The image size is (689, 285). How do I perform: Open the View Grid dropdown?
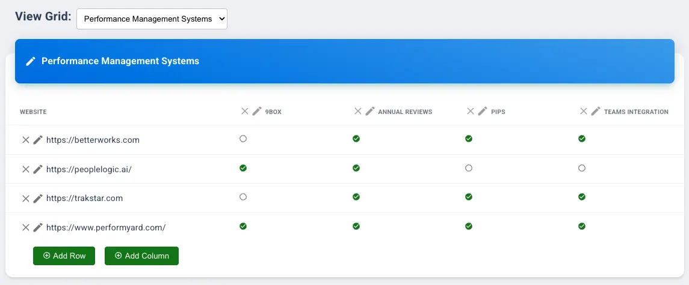point(152,19)
